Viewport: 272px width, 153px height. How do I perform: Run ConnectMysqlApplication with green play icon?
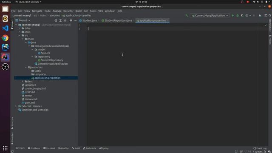pyautogui.click(x=233, y=15)
